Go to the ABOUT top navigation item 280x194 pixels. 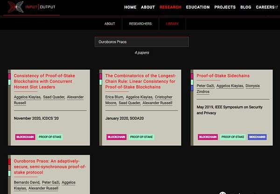coord(148,7)
